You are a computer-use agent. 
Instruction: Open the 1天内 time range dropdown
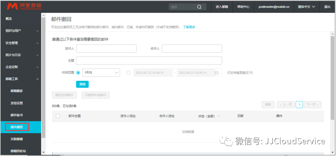pos(101,73)
